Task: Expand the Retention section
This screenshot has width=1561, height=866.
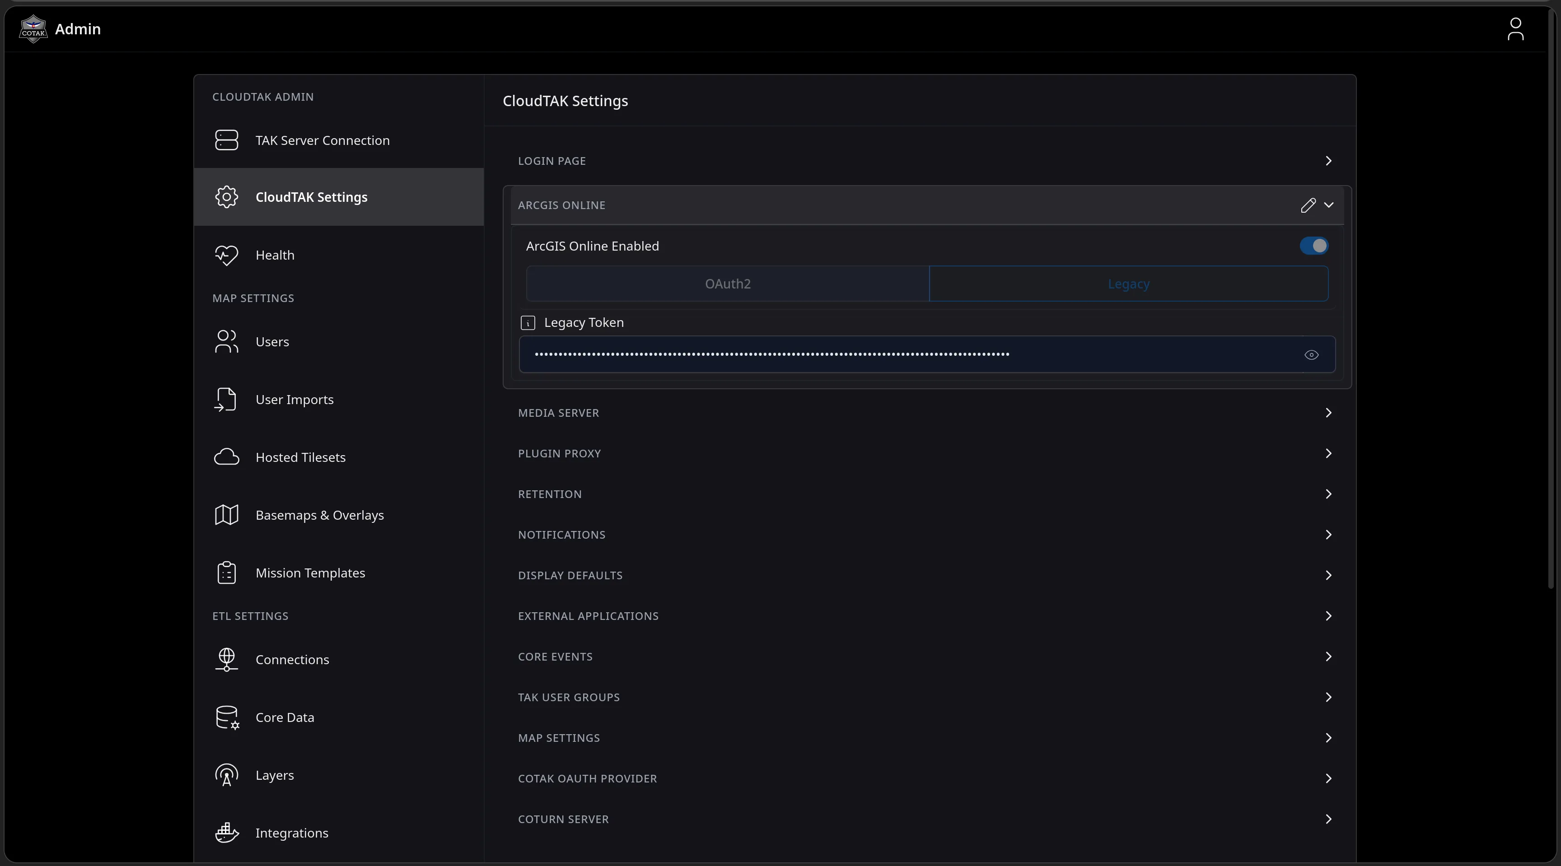Action: click(927, 494)
